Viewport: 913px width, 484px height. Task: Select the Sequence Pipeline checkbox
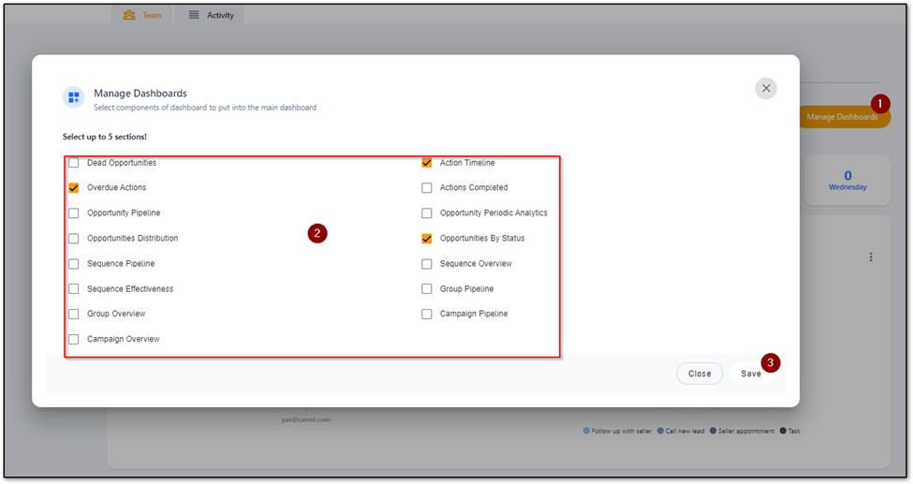click(x=73, y=264)
